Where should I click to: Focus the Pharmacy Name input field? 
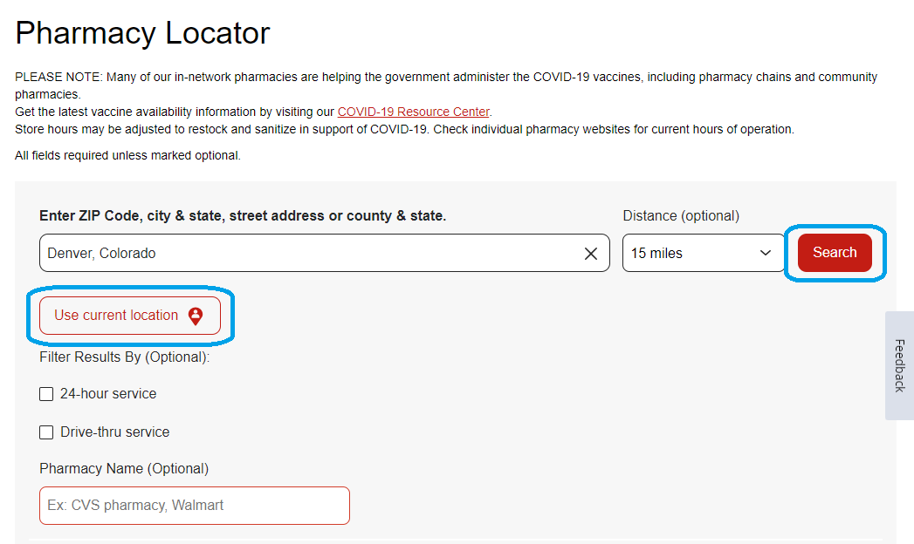[195, 506]
